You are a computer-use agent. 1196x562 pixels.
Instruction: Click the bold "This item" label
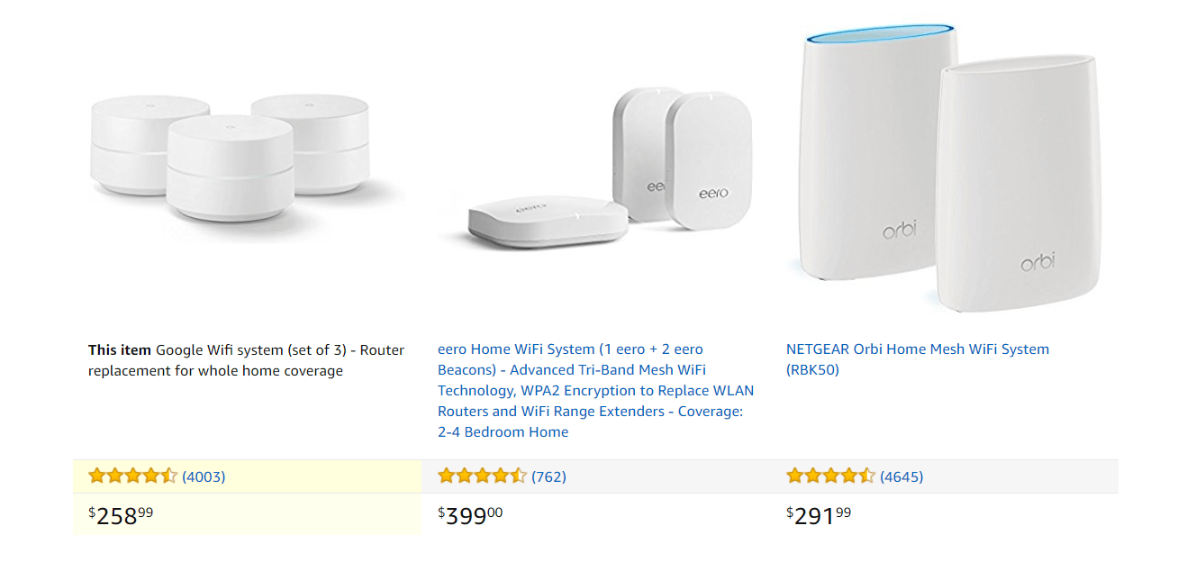(x=120, y=349)
